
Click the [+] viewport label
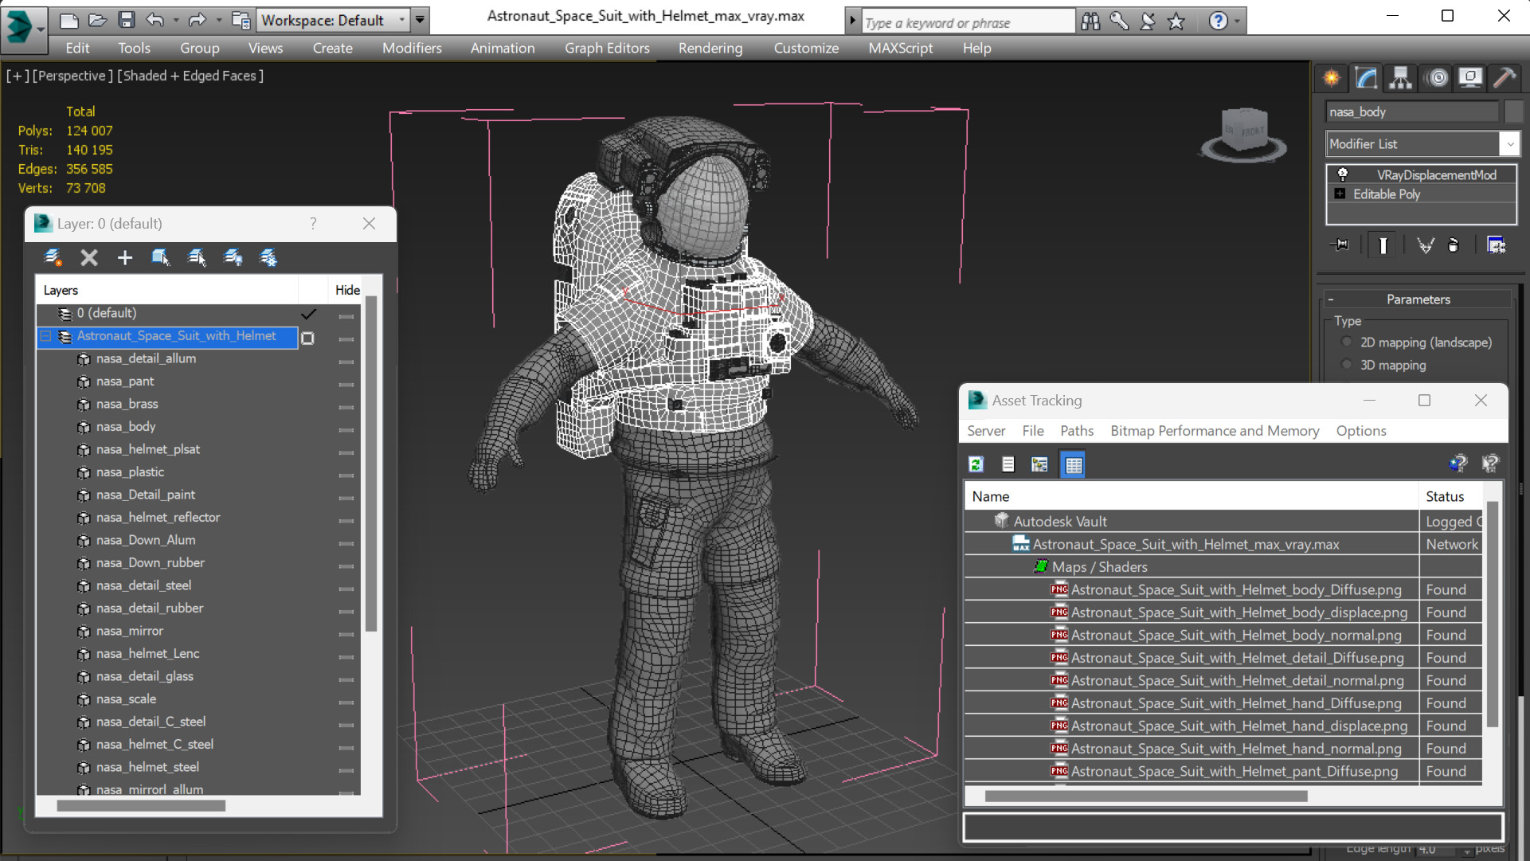[18, 76]
